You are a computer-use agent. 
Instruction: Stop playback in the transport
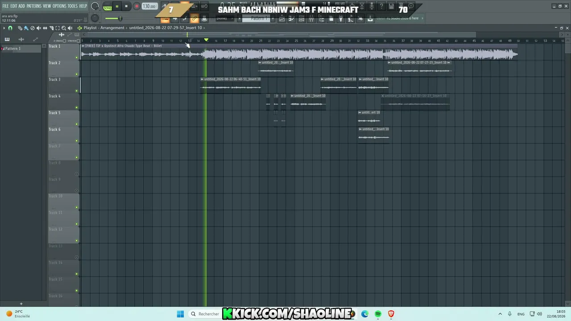point(126,6)
